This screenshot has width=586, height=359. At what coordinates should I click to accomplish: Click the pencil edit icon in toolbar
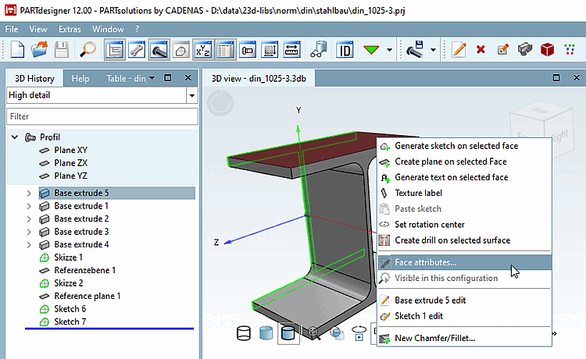459,49
